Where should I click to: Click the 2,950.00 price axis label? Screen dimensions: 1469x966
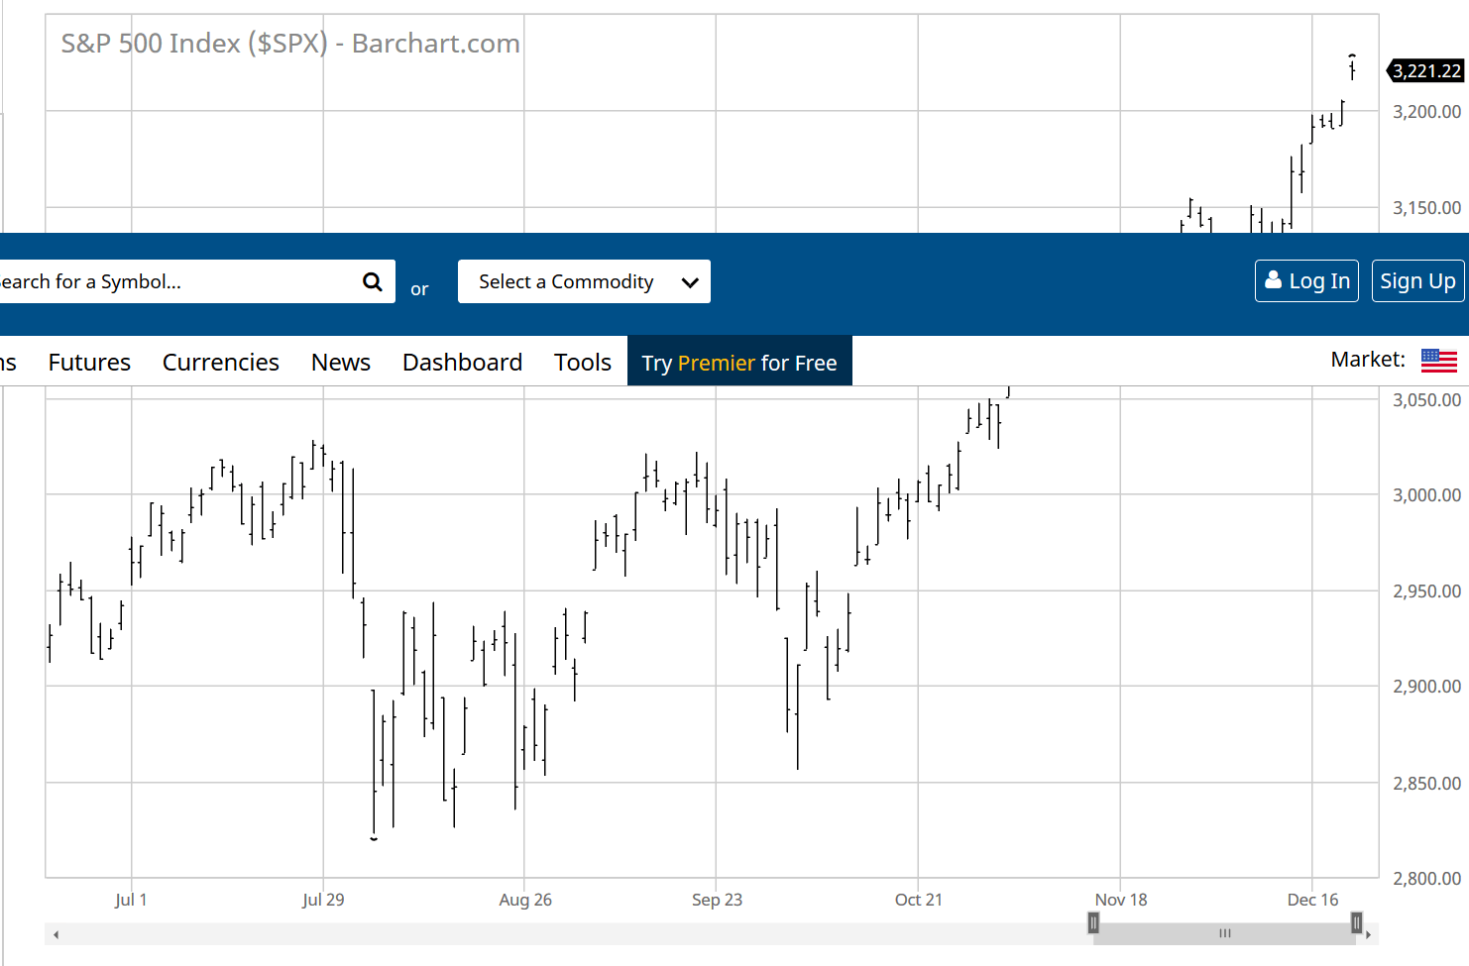click(1427, 591)
